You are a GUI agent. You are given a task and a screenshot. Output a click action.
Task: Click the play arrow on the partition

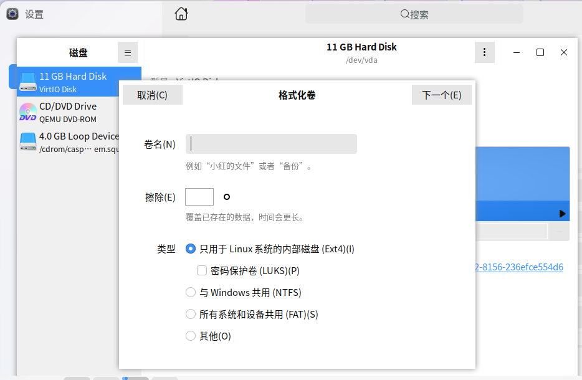[x=562, y=214]
